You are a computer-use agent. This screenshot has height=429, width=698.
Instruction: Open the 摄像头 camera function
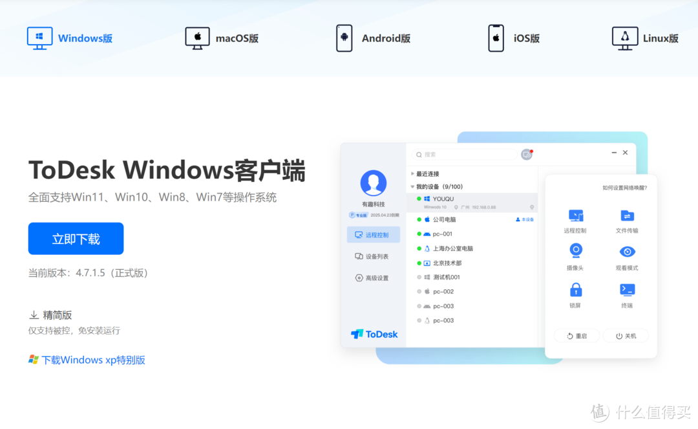click(575, 257)
